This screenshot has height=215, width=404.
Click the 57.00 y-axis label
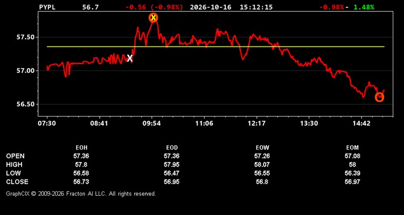pyautogui.click(x=25, y=71)
